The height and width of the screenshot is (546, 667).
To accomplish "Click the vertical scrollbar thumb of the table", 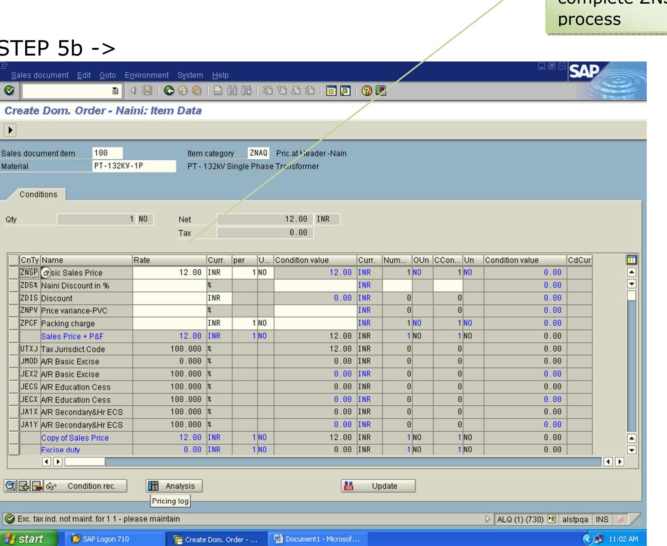I will [x=632, y=295].
